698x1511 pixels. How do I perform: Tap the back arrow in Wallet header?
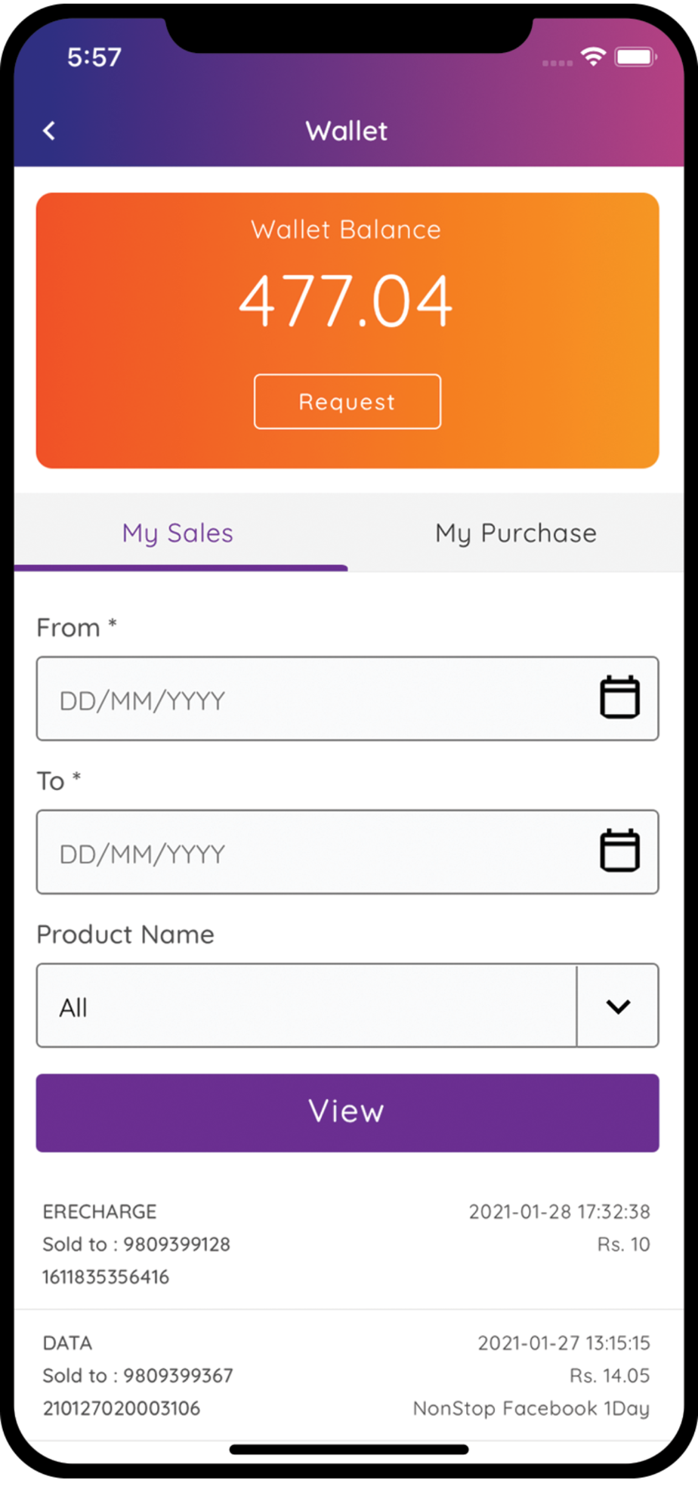coord(49,131)
